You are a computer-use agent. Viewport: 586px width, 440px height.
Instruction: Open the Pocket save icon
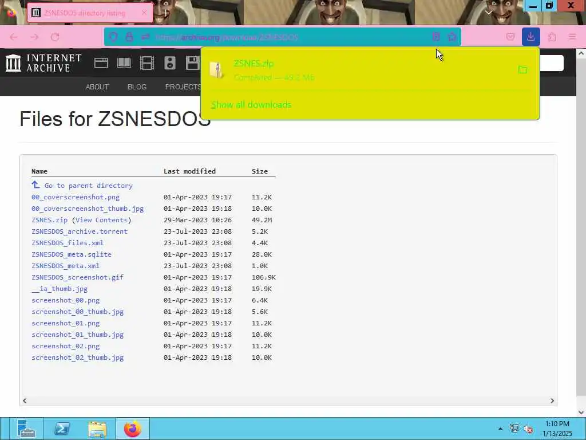point(510,37)
